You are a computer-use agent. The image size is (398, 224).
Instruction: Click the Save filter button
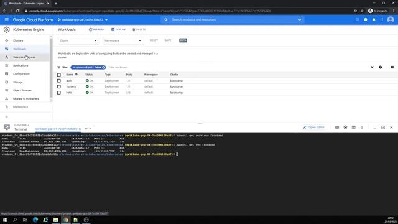pyautogui.click(x=168, y=40)
